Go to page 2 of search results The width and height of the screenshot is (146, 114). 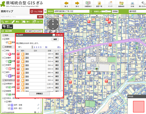coord(34,47)
